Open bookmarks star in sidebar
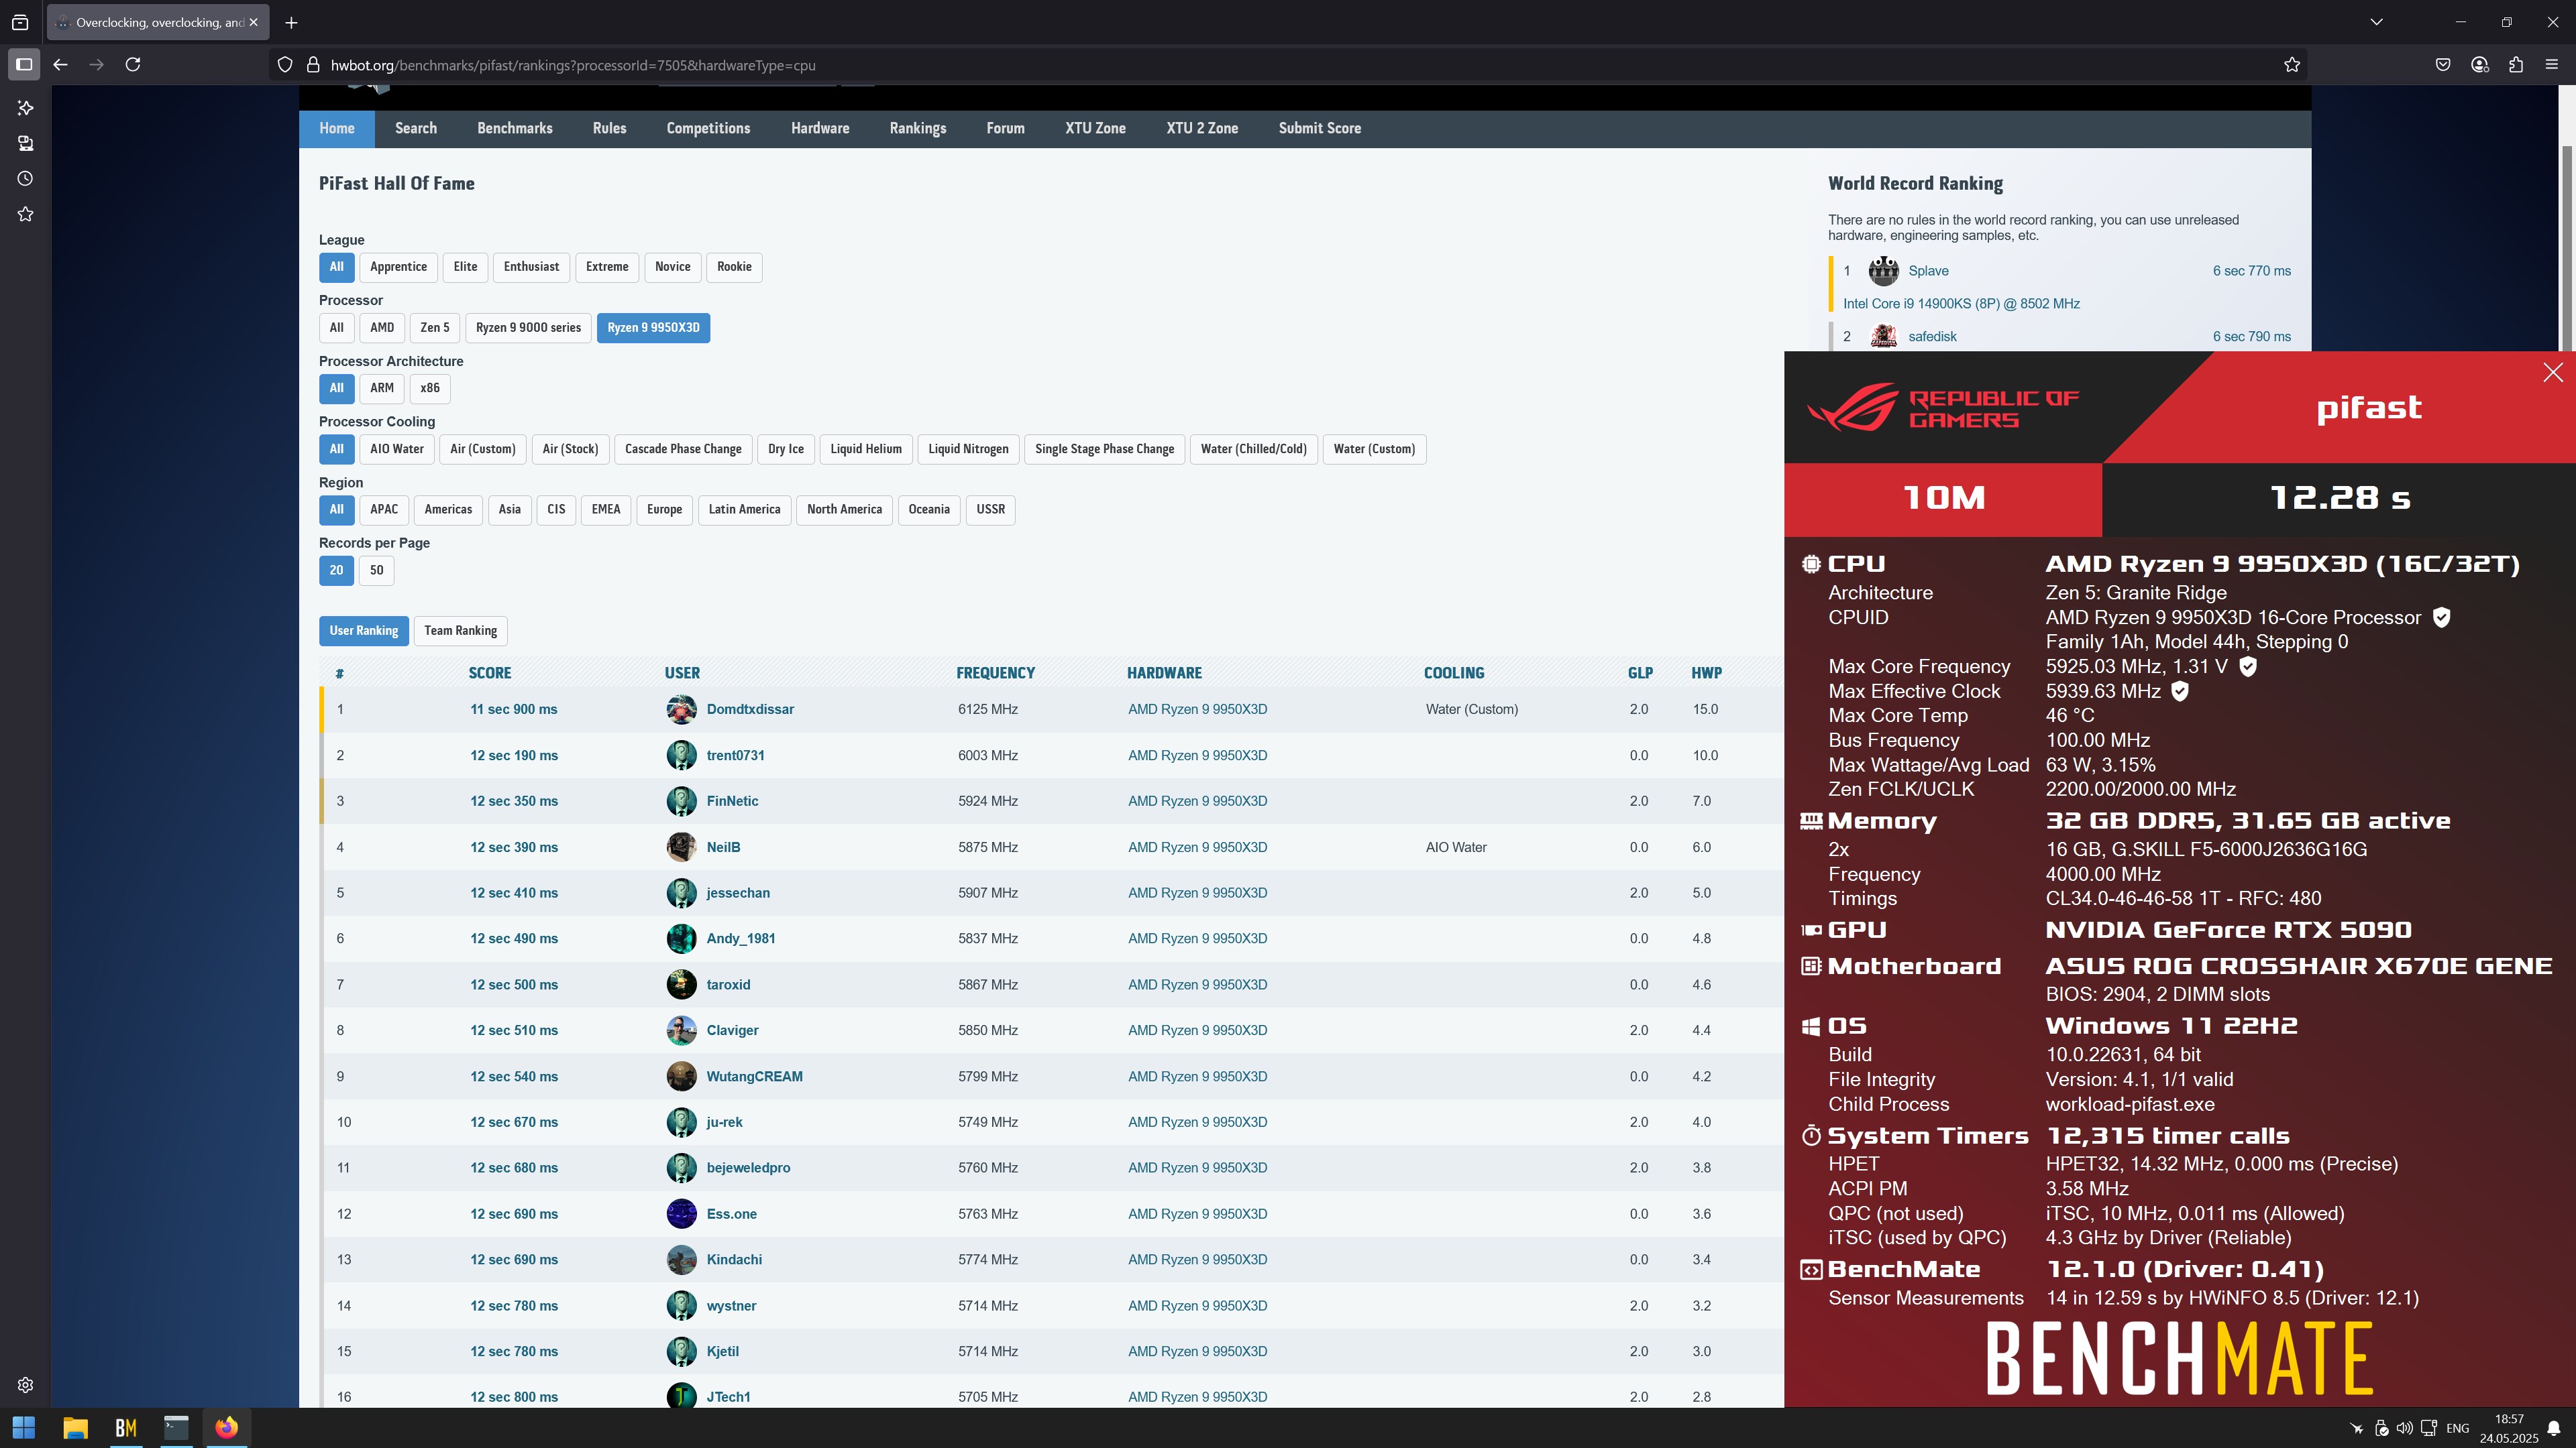The height and width of the screenshot is (1448, 2576). pos(26,214)
